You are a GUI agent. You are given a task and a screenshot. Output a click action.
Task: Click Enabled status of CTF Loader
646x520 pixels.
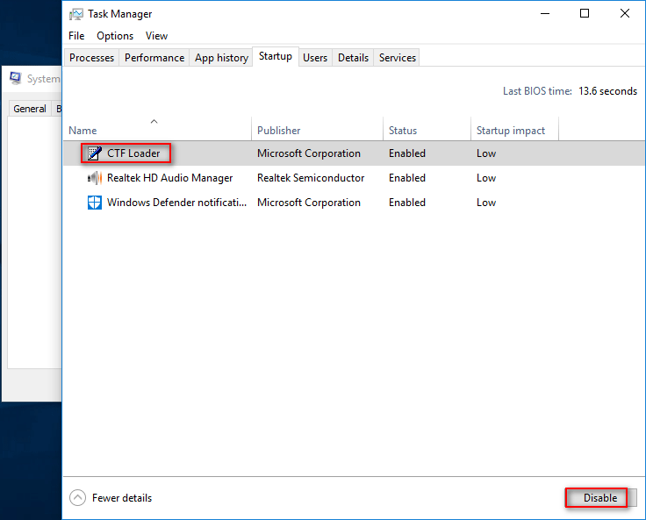[407, 153]
